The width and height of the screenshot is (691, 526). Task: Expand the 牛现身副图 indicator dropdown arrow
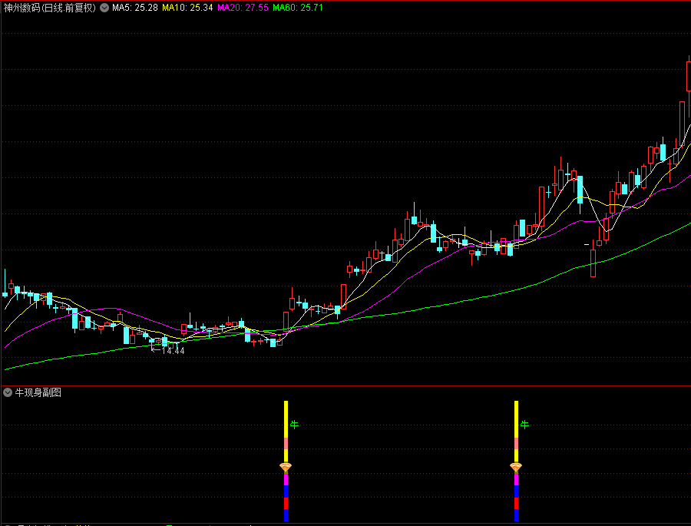pos(8,392)
